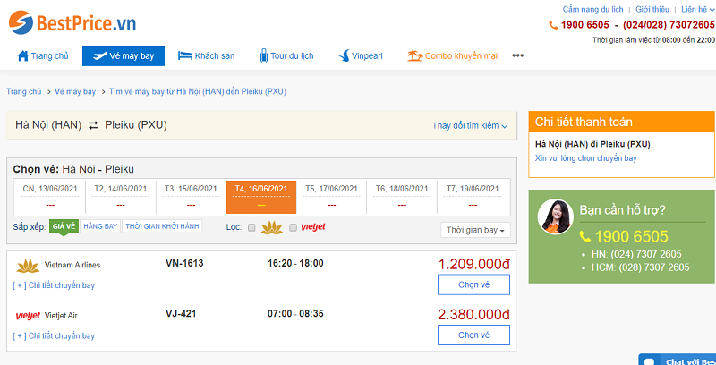Tick the Vietjet filter checkbox
The height and width of the screenshot is (365, 716).
294,227
